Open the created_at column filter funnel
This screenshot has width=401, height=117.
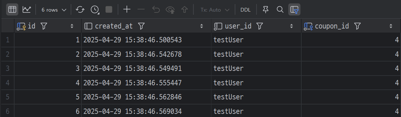[142, 26]
